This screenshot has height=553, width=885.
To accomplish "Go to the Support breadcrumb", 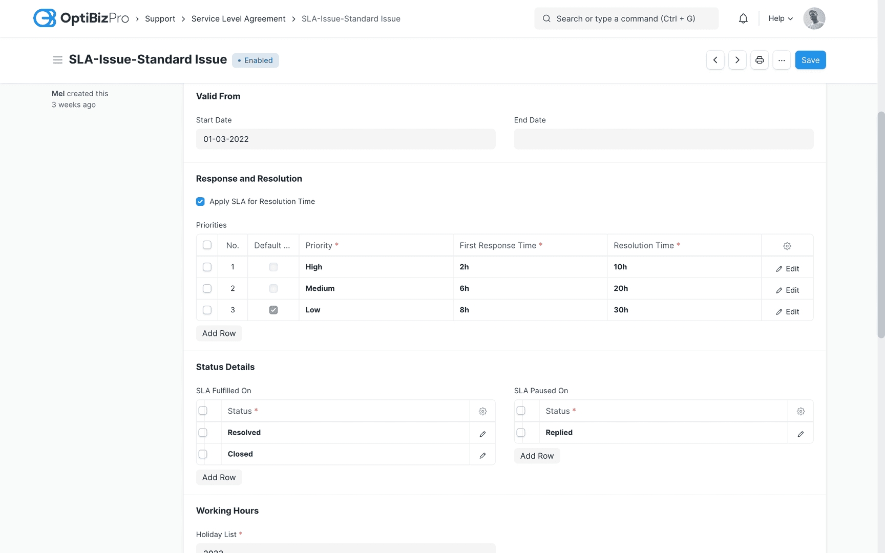I will 160,18.
